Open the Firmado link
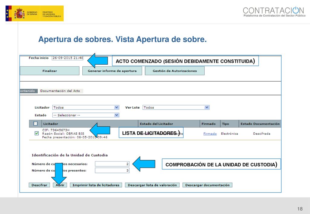This screenshot has height=214, width=310. (210, 134)
